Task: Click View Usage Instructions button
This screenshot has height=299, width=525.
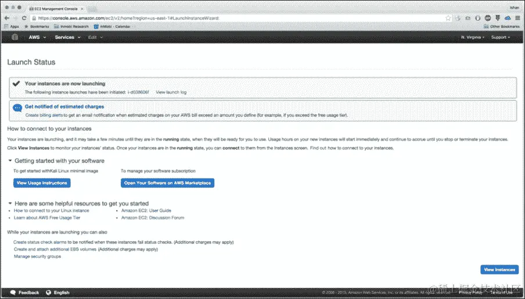Action: (x=42, y=183)
